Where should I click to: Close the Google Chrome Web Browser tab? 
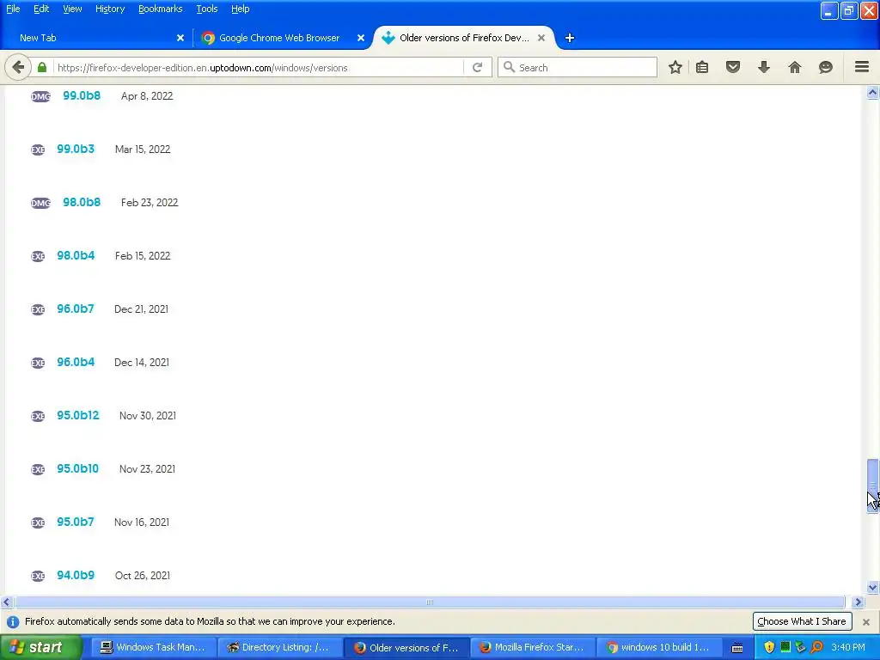pos(361,38)
